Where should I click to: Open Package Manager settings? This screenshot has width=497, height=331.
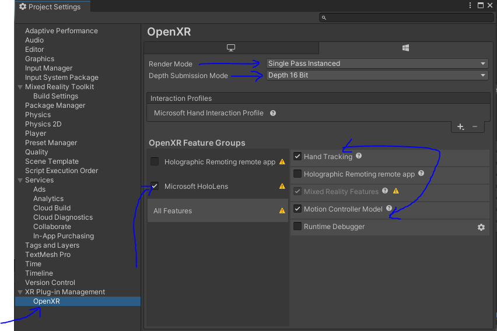pos(55,105)
